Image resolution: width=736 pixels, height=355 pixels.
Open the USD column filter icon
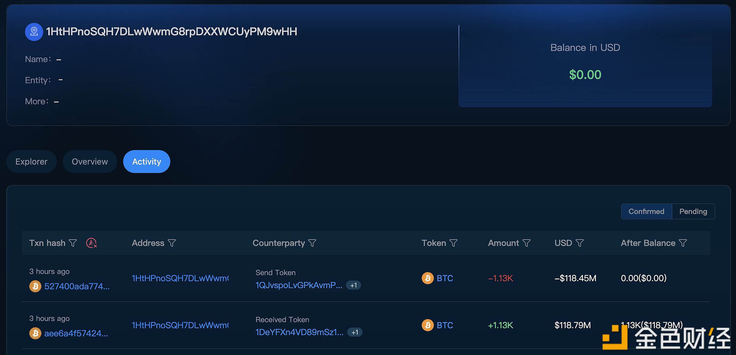(x=580, y=243)
